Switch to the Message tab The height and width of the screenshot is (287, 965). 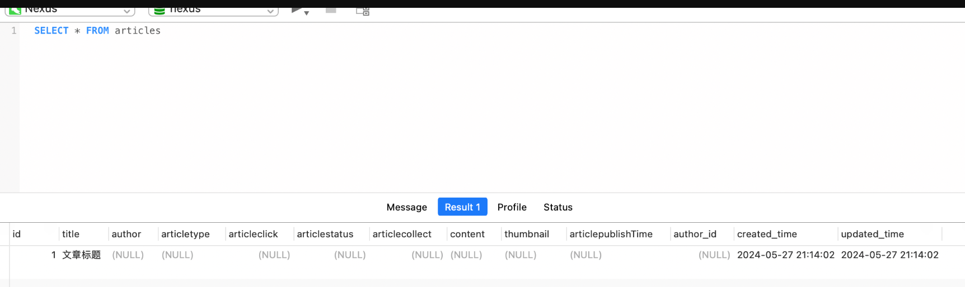[406, 207]
